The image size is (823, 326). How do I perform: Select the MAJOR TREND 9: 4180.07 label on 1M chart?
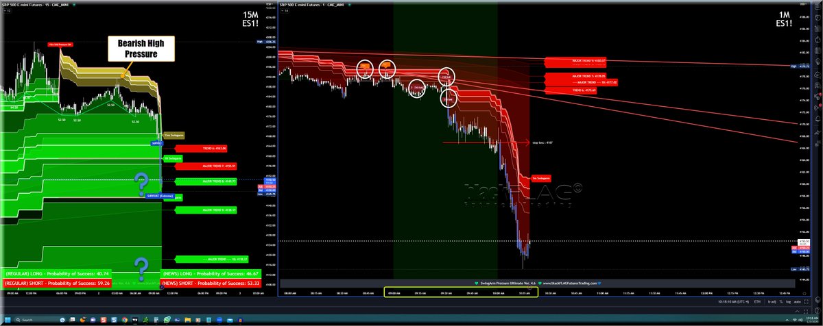[575, 62]
